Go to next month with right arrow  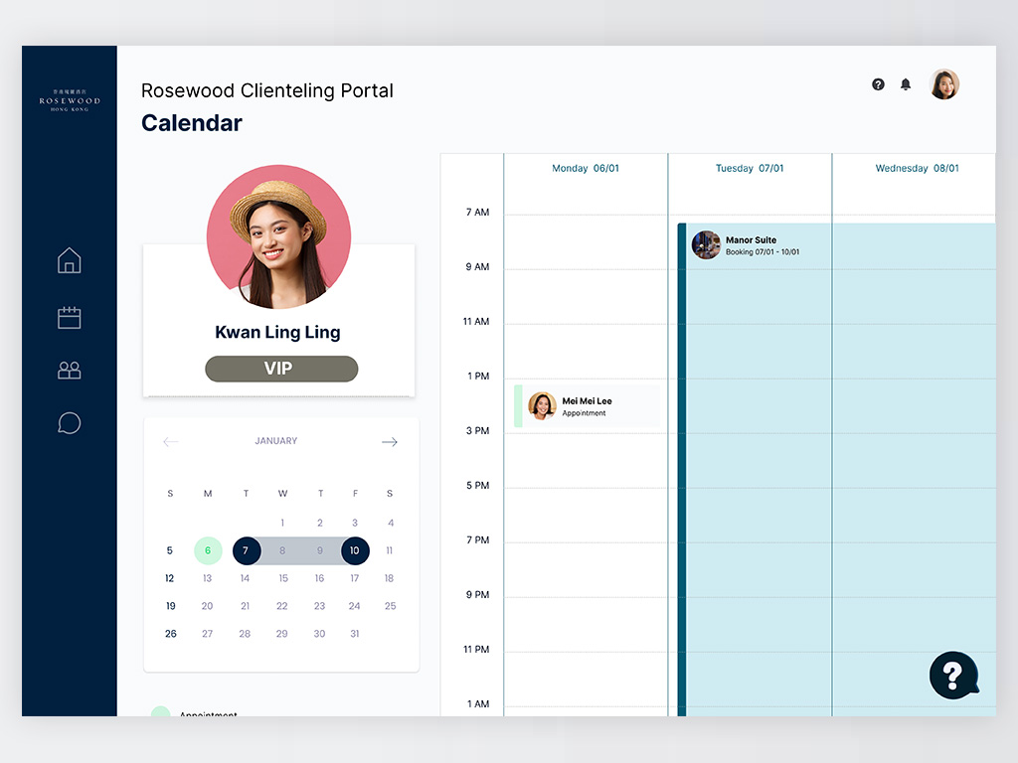click(x=390, y=442)
